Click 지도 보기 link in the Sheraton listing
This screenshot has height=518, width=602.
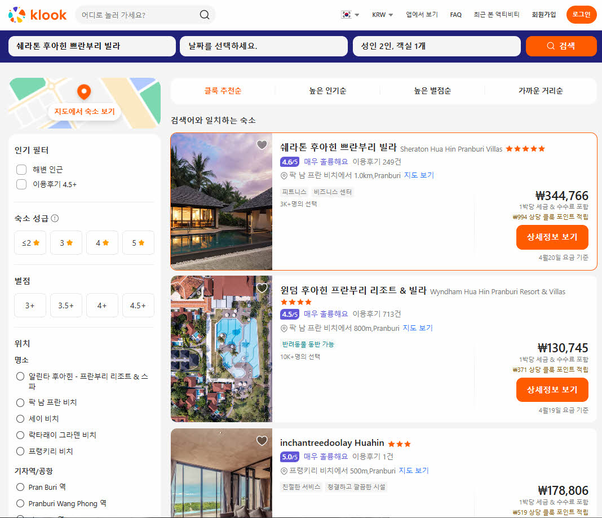[419, 175]
